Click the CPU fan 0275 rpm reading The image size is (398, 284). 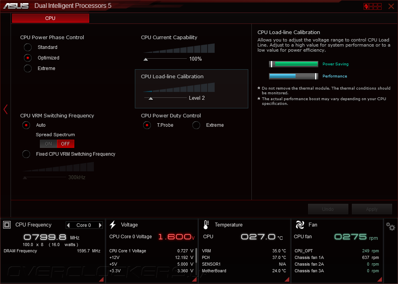356,237
